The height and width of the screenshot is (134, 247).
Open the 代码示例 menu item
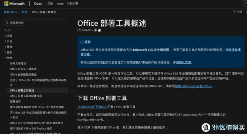click(72, 4)
